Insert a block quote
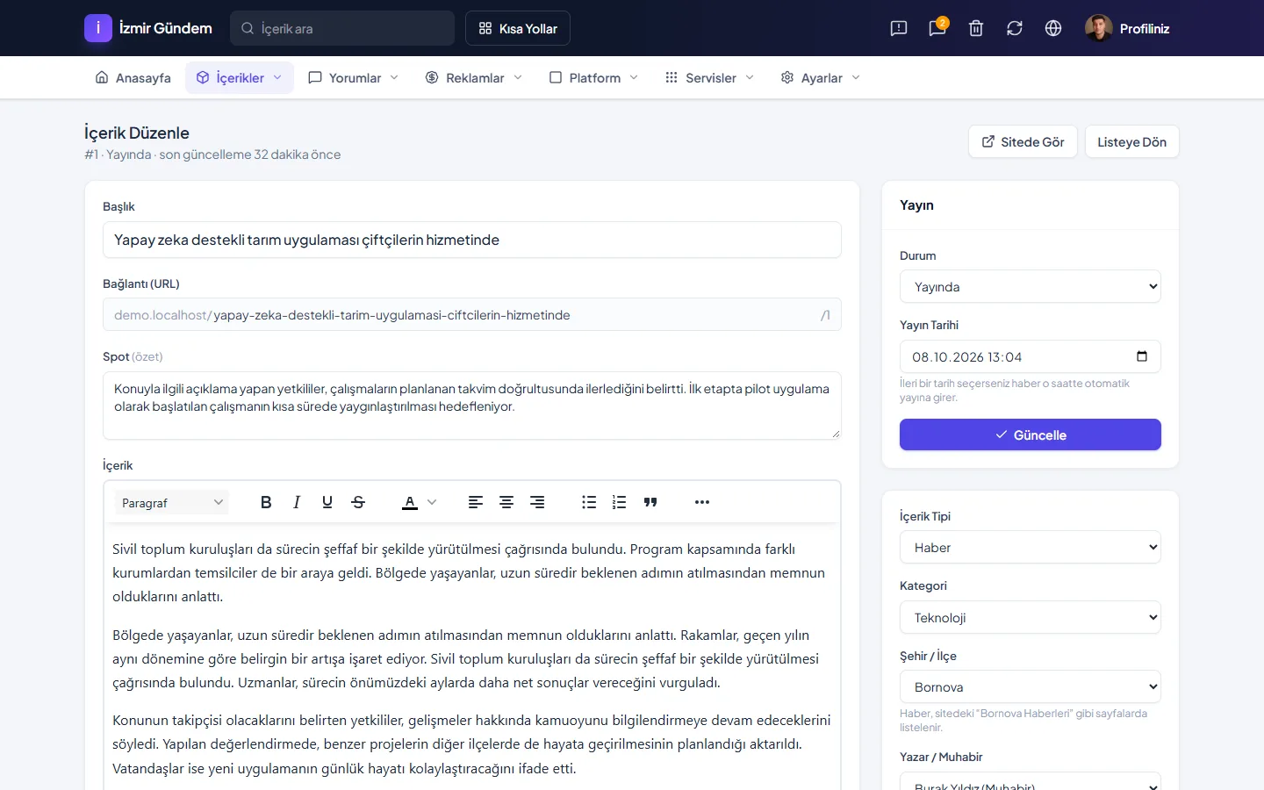Viewport: 1264px width, 790px height. pyautogui.click(x=650, y=502)
